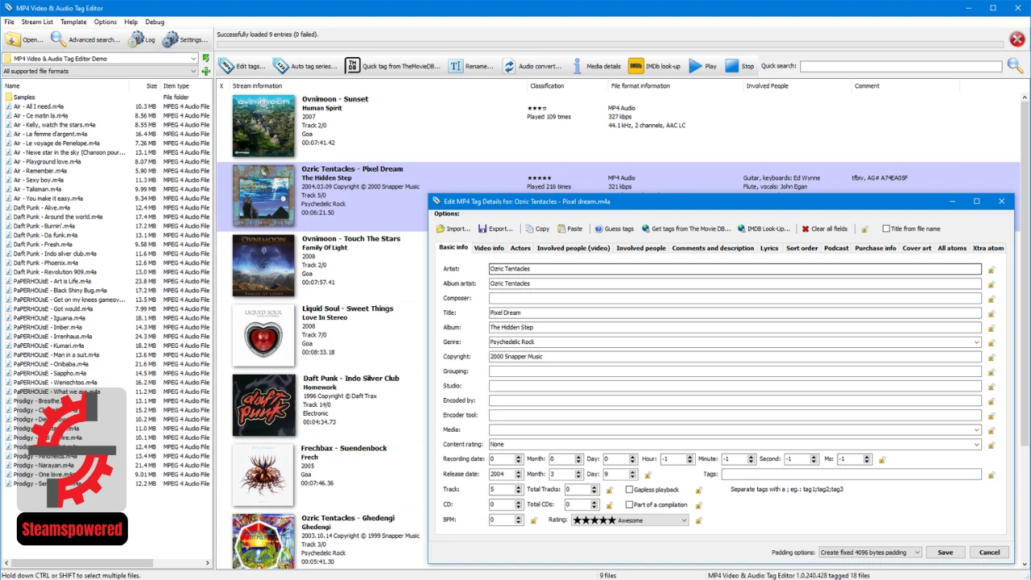Screen dimensions: 1031x580
Task: Open the Rating Awesome dropdown
Action: tap(630, 520)
